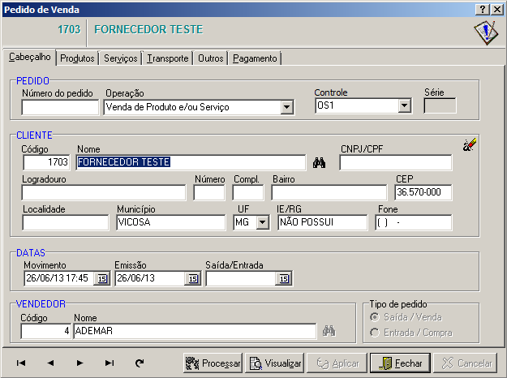The height and width of the screenshot is (378, 507).
Task: Switch to the Produtos tab
Action: (x=78, y=58)
